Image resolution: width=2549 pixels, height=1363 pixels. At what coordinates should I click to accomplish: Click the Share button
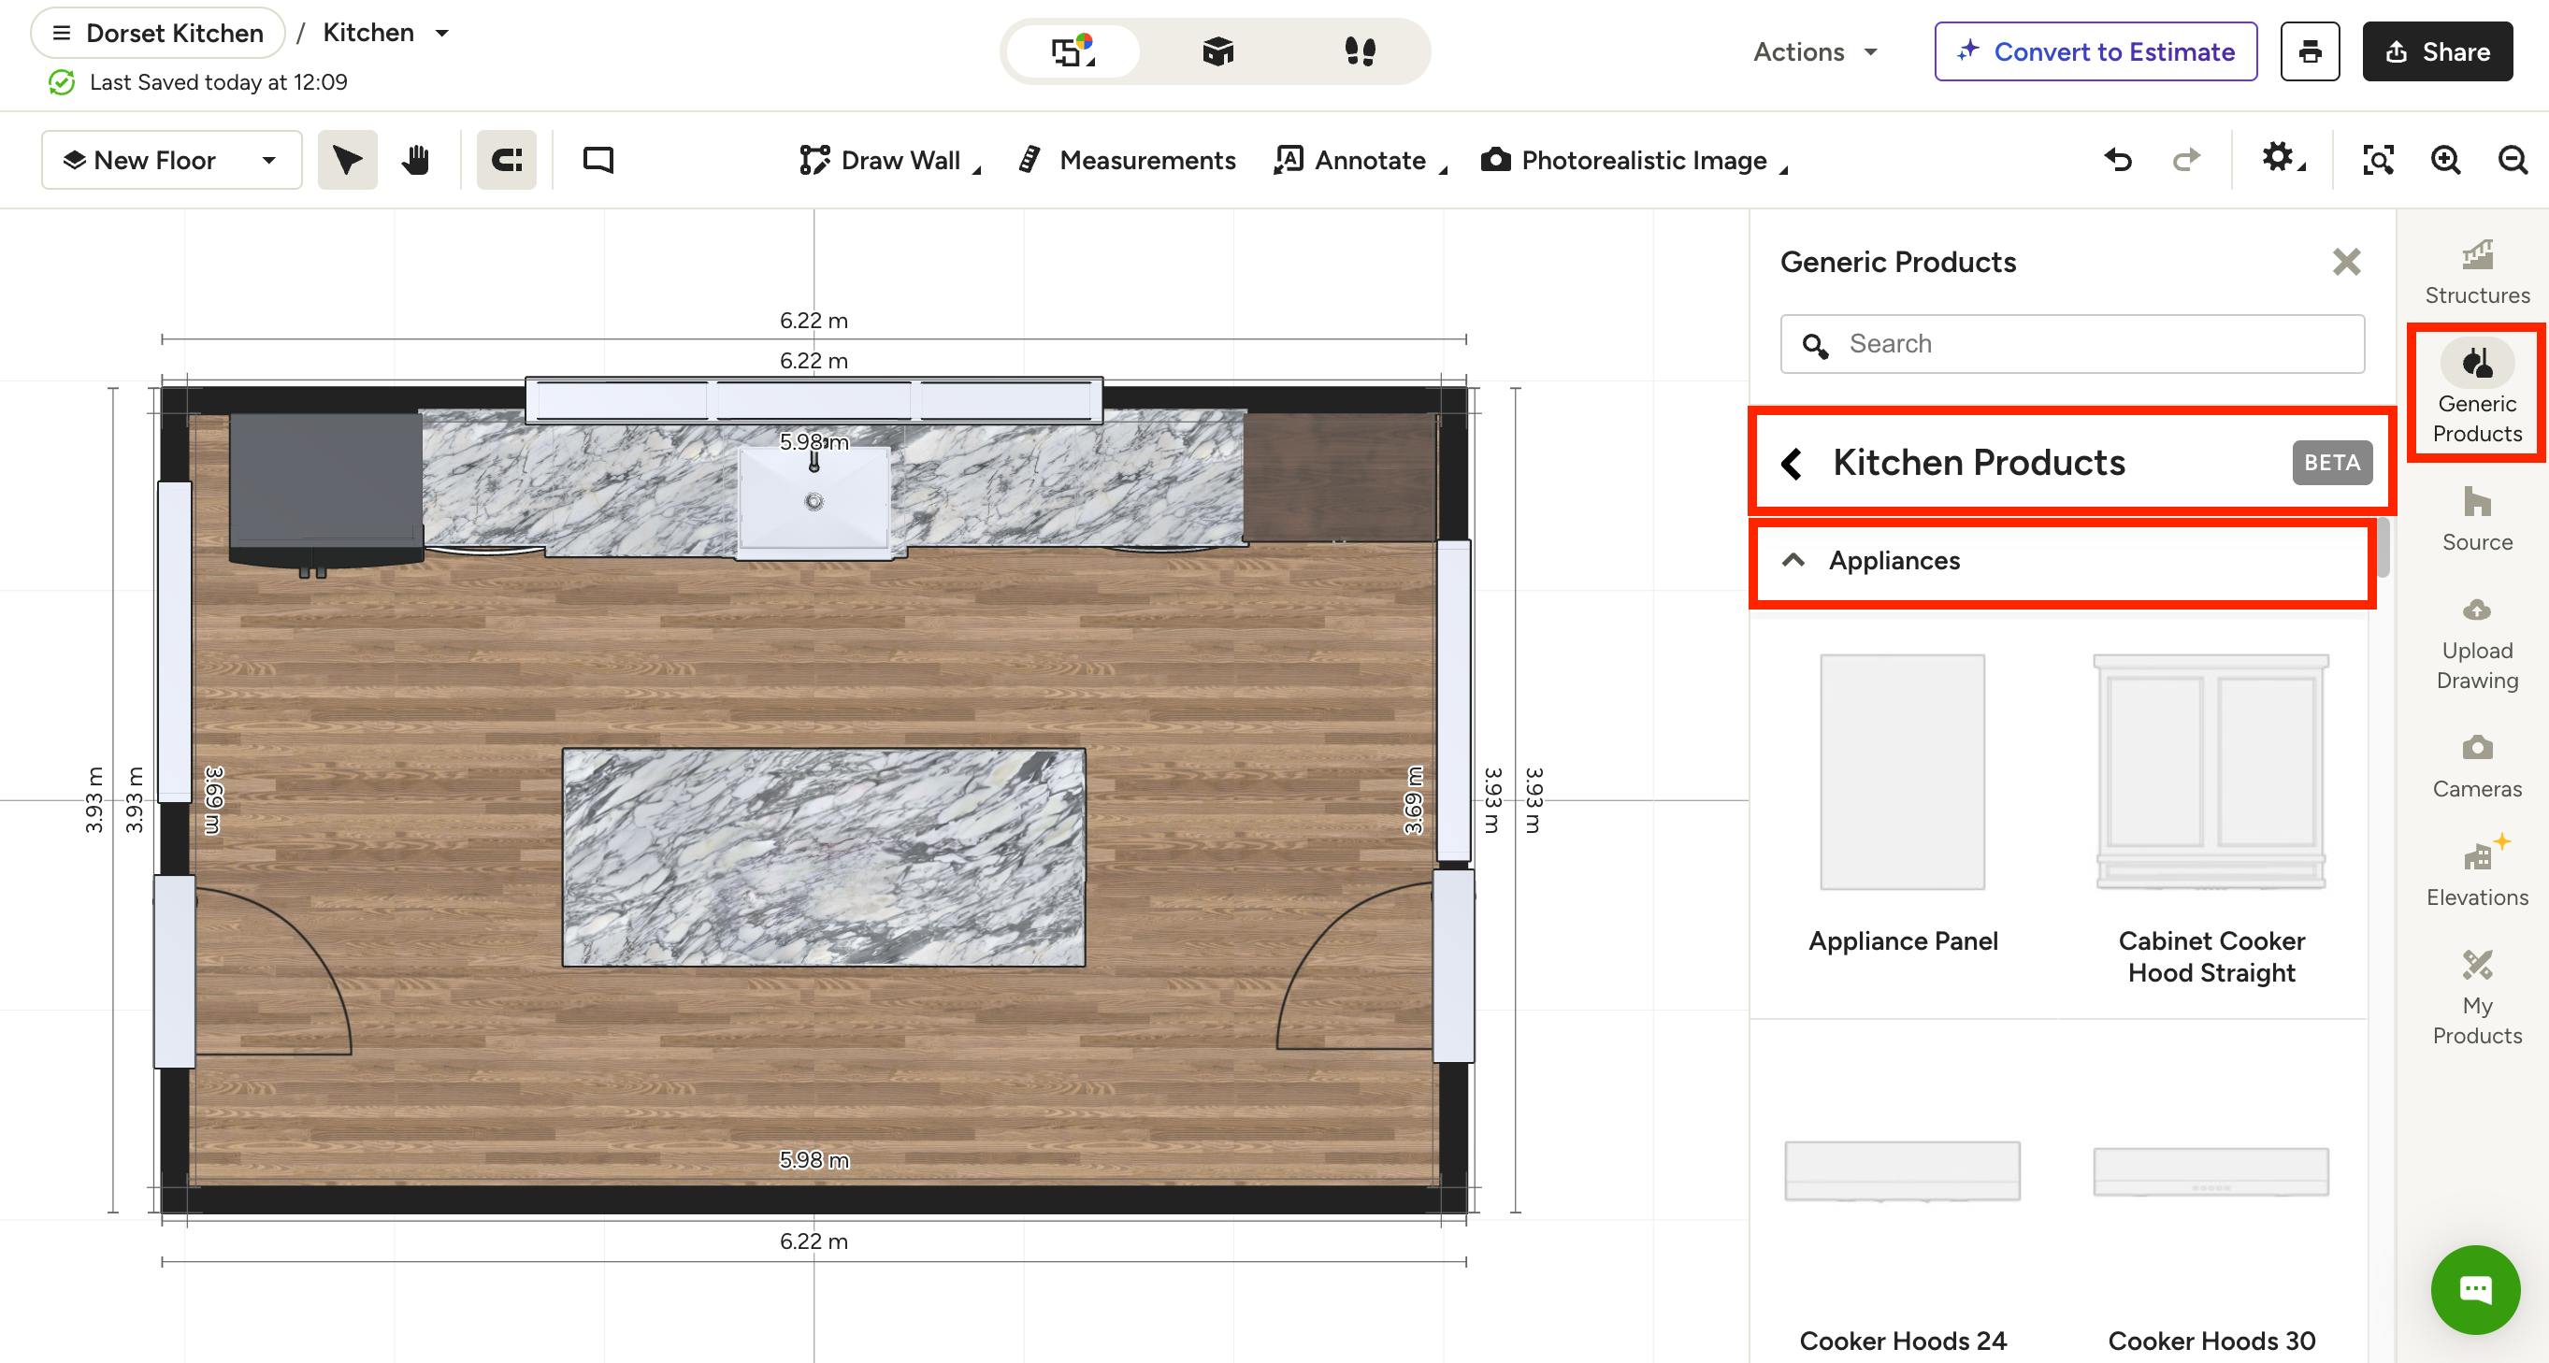2436,51
